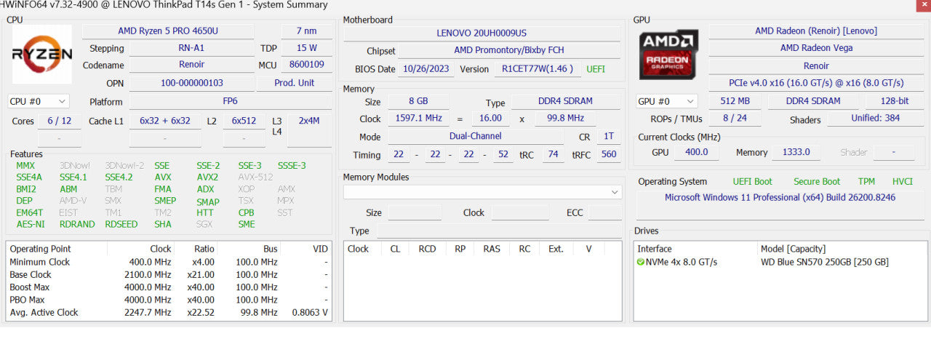Click the memory module Type field

pyautogui.click(x=499, y=231)
